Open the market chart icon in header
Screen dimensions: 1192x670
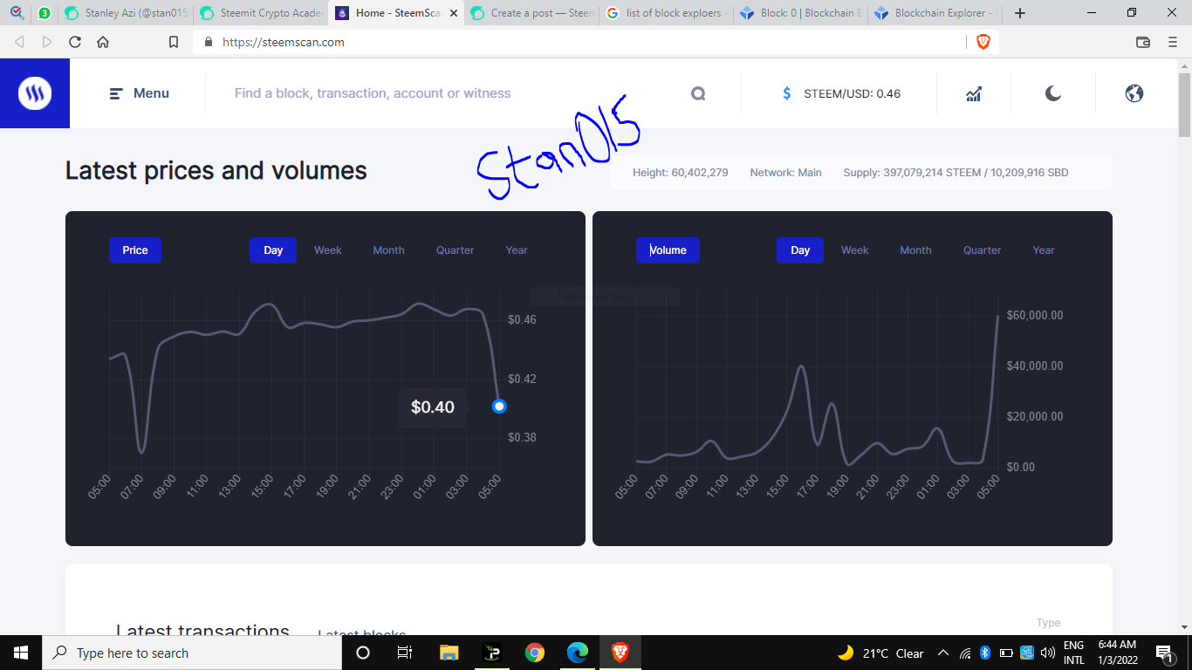(974, 93)
